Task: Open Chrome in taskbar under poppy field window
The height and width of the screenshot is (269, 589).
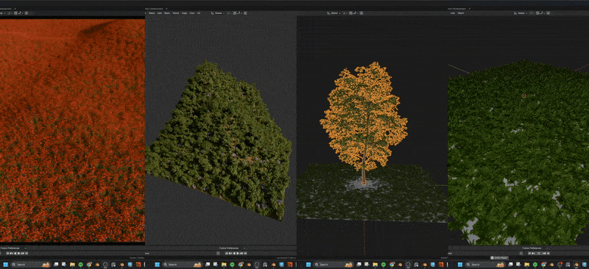Action: click(88, 265)
